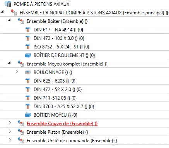The image size is (169, 148).
Task: Click the BOULONNAGE bolting icon
Action: coord(28,72)
